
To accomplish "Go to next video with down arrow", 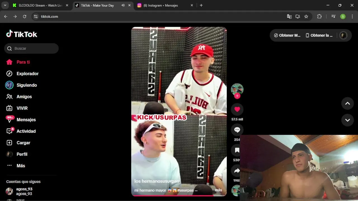I will click(x=347, y=120).
